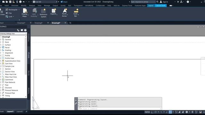Open the Toolbox vertical tab
The image size is (205, 115).
click(x=29, y=91)
